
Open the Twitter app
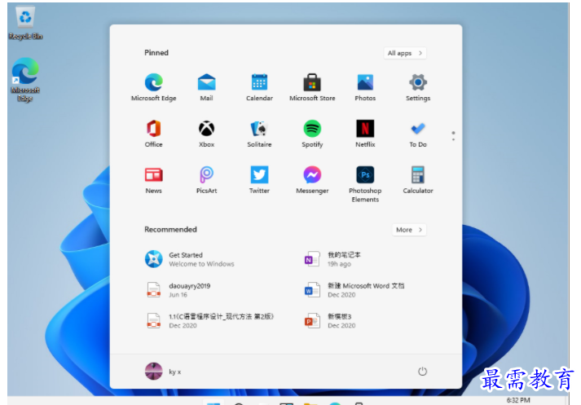(259, 180)
